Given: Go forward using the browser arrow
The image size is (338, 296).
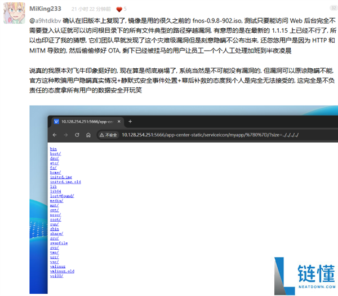Looking at the screenshot, I should coord(66,135).
